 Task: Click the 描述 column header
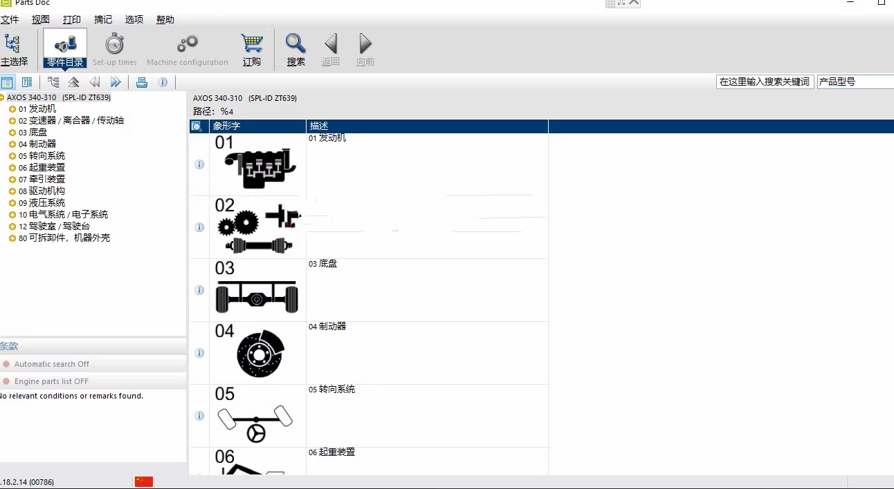319,126
